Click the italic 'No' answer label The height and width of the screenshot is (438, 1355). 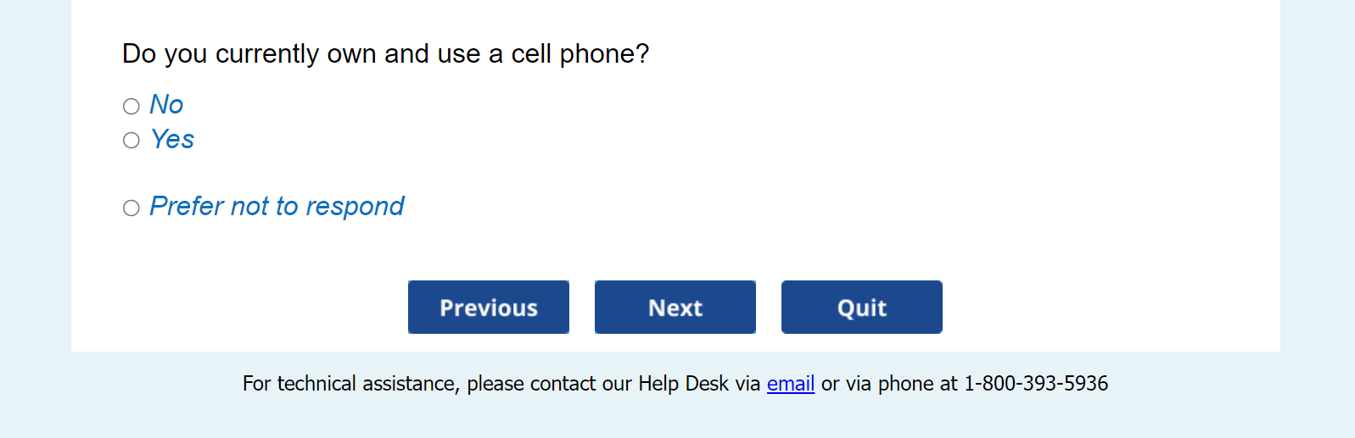(166, 104)
